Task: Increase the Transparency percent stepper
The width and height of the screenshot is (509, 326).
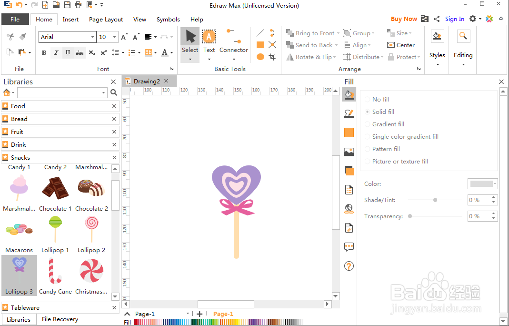Action: tap(493, 214)
